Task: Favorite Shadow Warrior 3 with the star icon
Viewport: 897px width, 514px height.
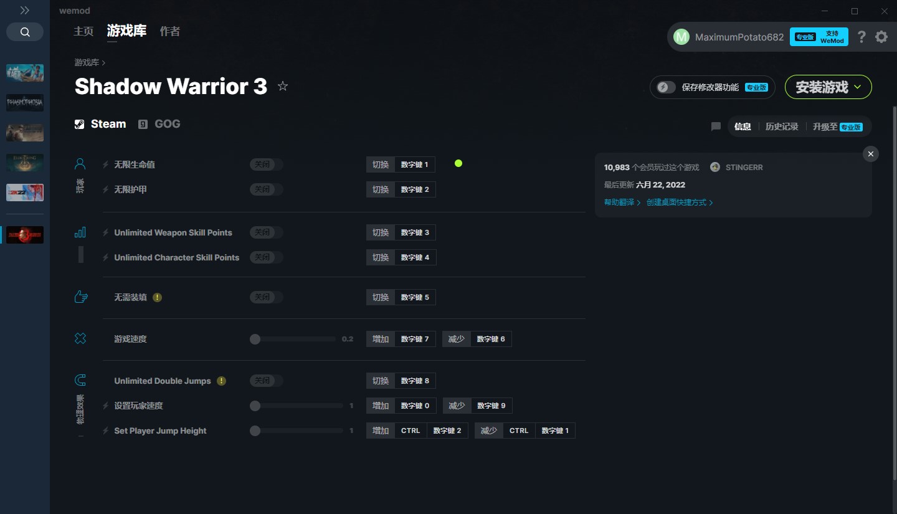Action: coord(283,86)
